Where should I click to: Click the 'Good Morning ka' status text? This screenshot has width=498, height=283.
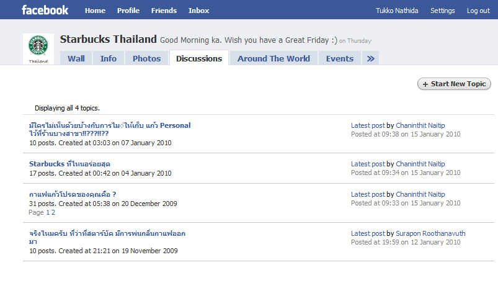[x=248, y=40]
